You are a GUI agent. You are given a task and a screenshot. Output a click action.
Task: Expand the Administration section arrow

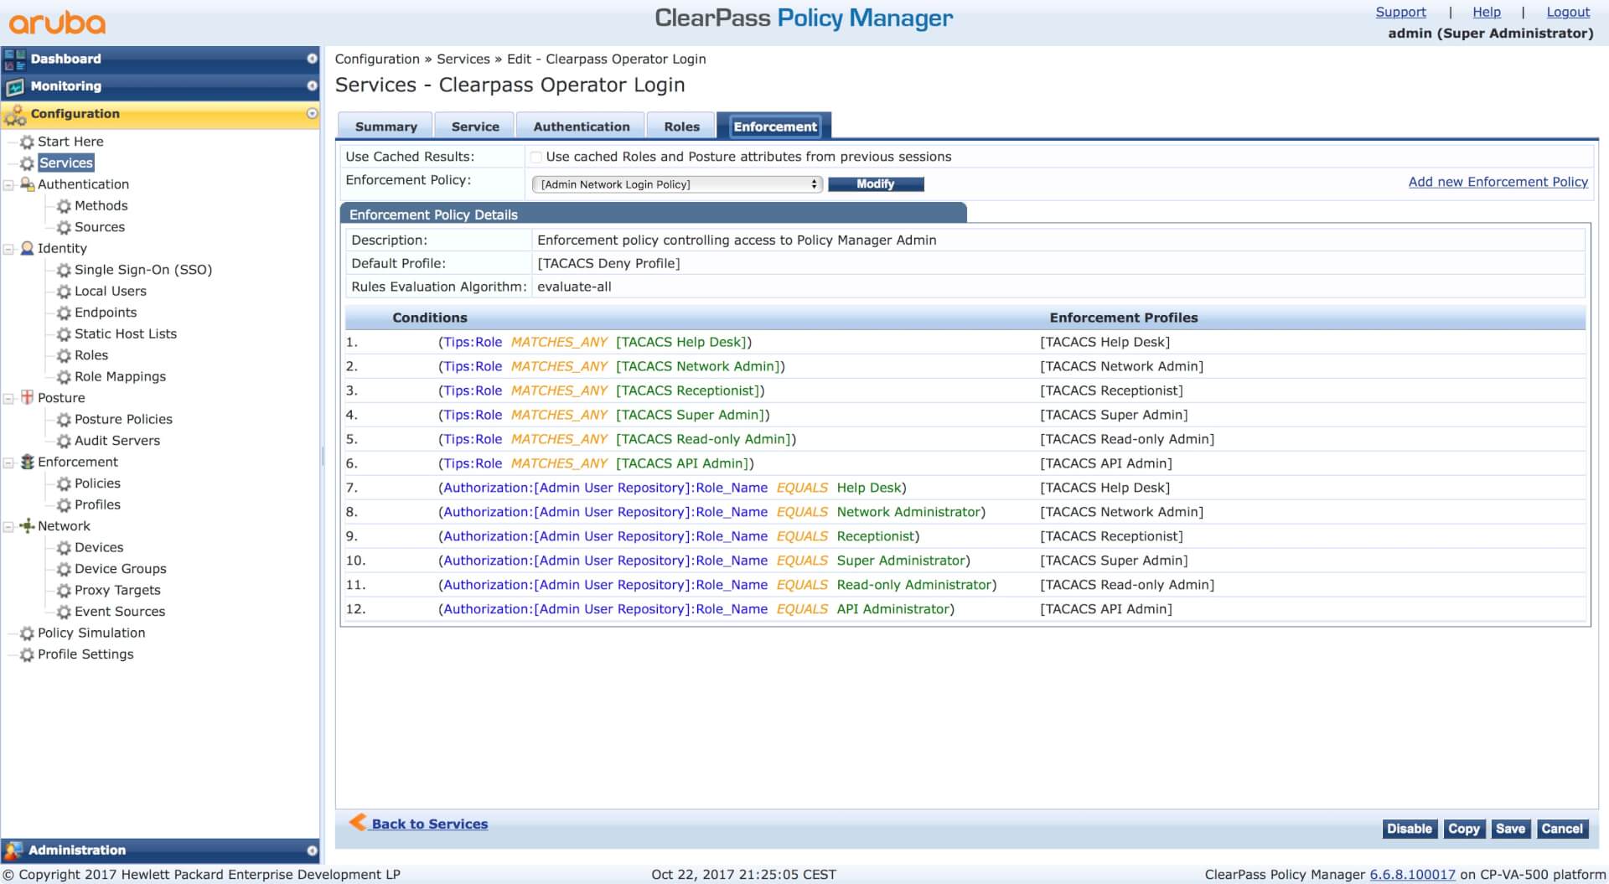coord(312,850)
